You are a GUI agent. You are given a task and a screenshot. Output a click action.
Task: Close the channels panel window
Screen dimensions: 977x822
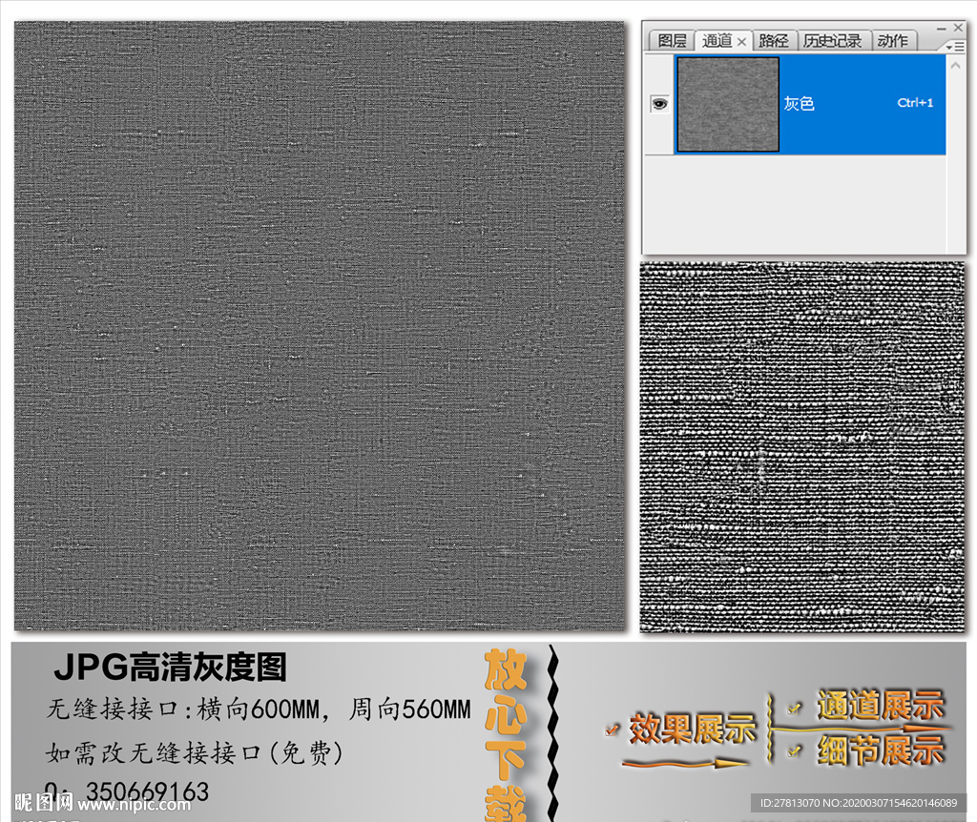(958, 28)
